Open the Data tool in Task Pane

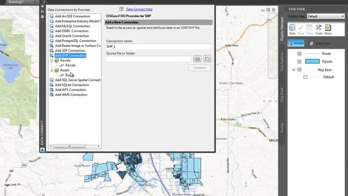[292, 29]
